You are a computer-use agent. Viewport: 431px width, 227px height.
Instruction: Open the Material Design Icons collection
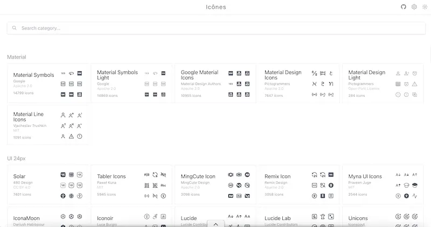pos(300,83)
